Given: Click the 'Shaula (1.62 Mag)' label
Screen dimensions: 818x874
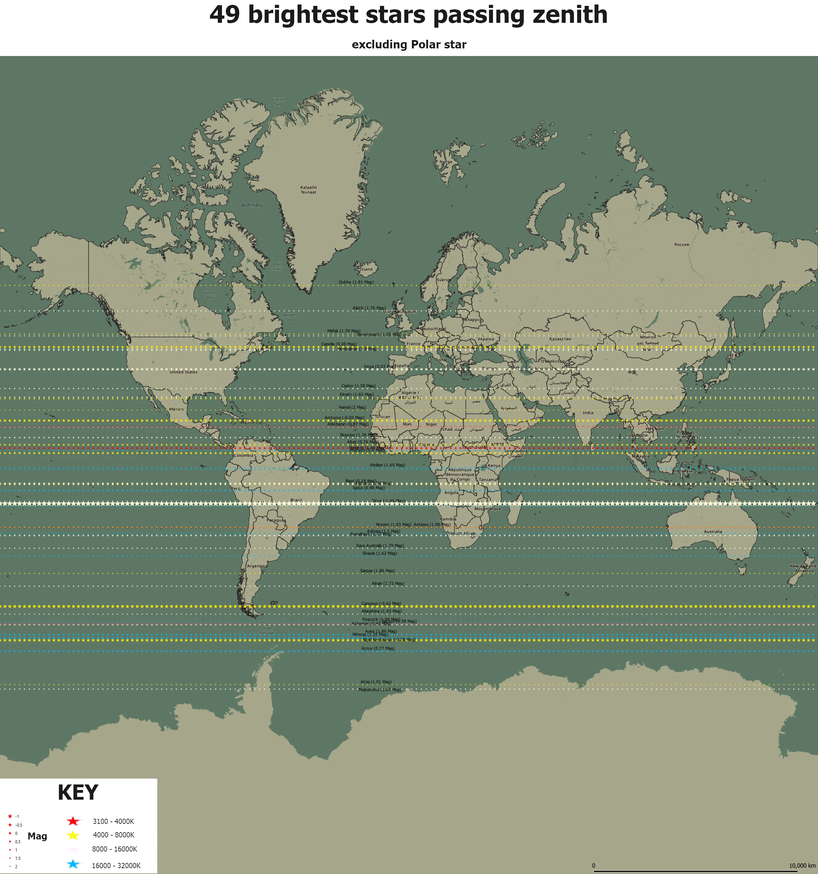Looking at the screenshot, I should pos(379,554).
